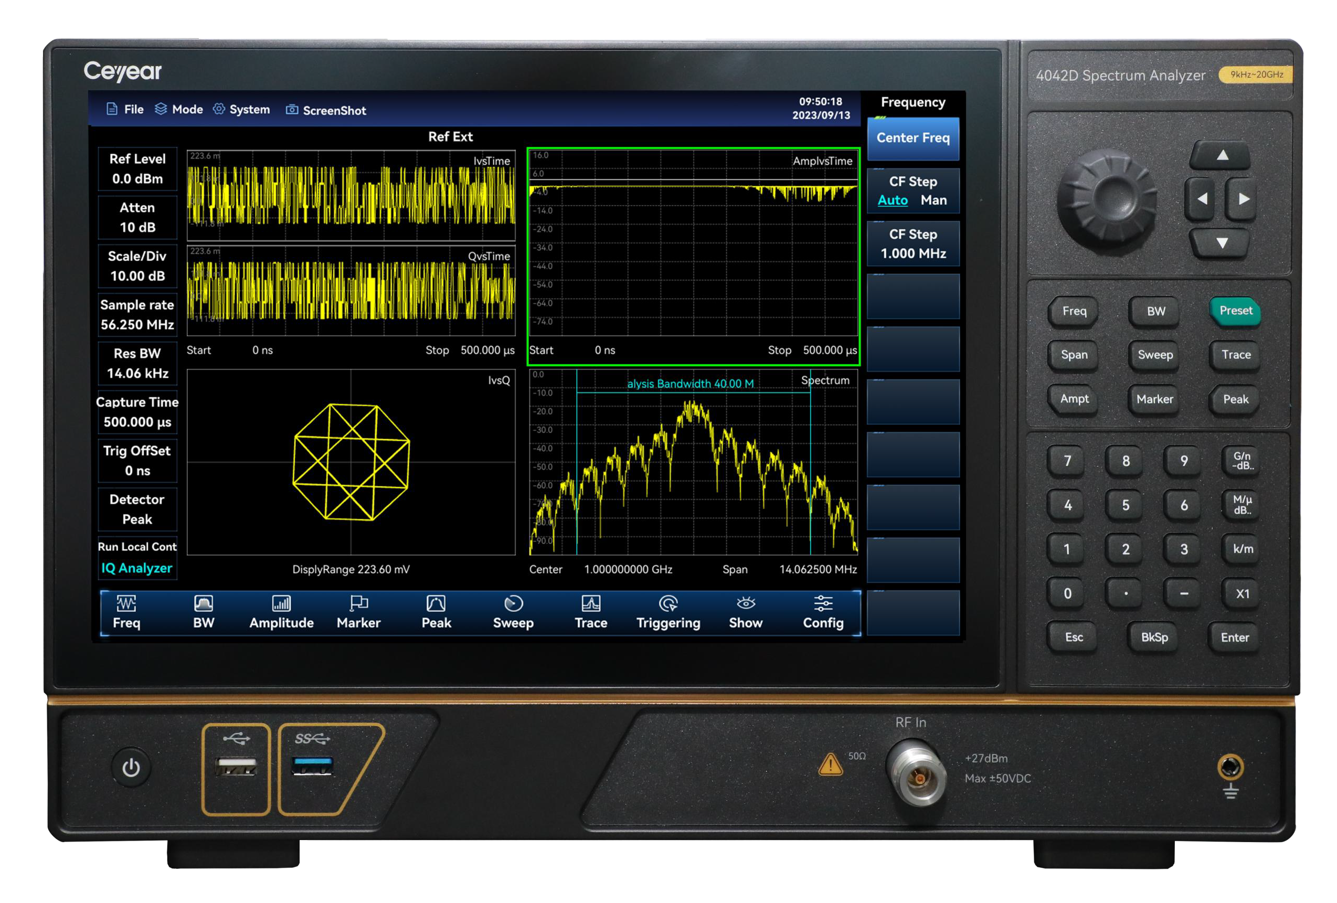This screenshot has width=1337, height=903.
Task: Open the Marker flag icon
Action: click(358, 603)
